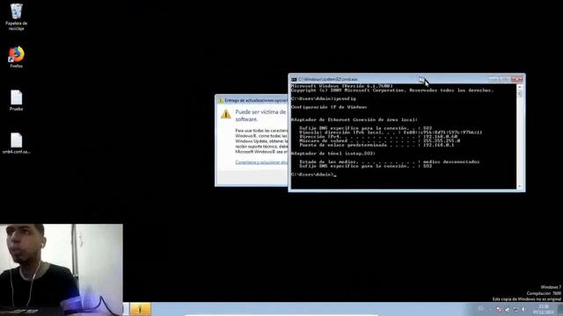Click the 'Máscara de subred' line in cmd
This screenshot has height=316, width=563.
click(379, 140)
